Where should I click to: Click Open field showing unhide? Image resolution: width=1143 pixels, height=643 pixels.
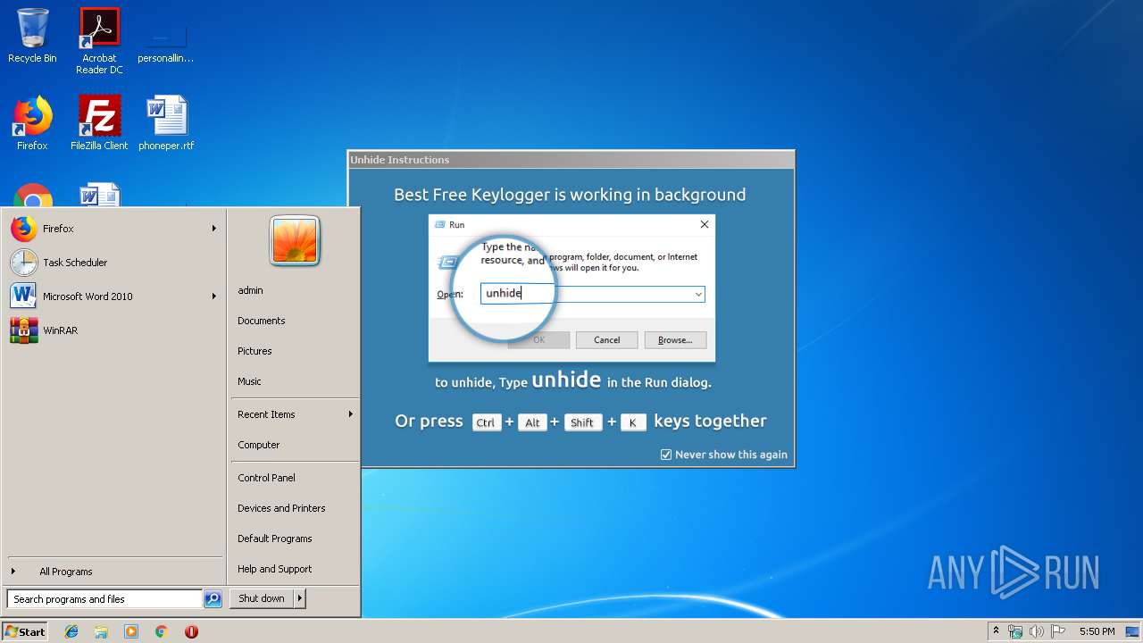(593, 294)
